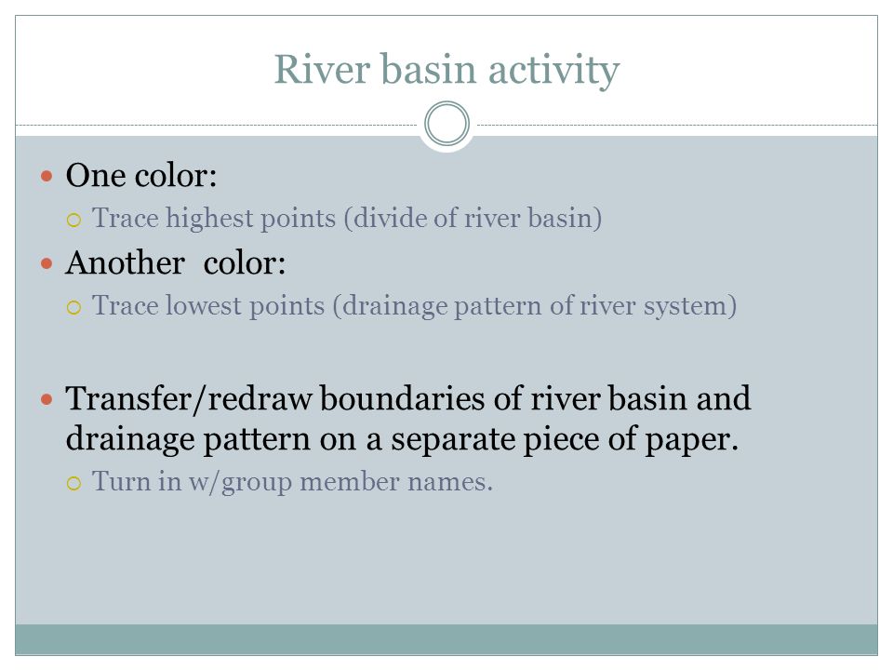Click the dashed divider line left of the circle
893x670 pixels.
tap(217, 125)
